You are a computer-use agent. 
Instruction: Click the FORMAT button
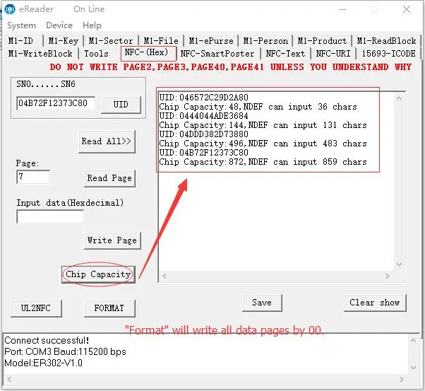(x=109, y=308)
